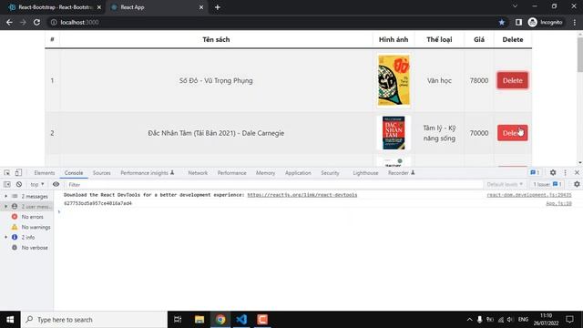Open File Explorer from the taskbar
The image size is (583, 328).
199,320
